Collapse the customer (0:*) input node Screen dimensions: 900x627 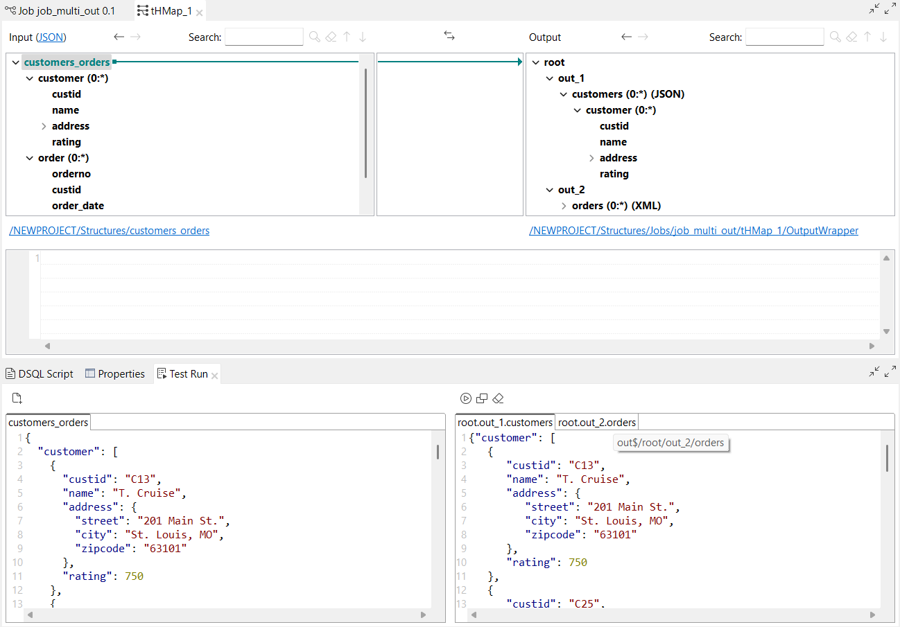[28, 78]
